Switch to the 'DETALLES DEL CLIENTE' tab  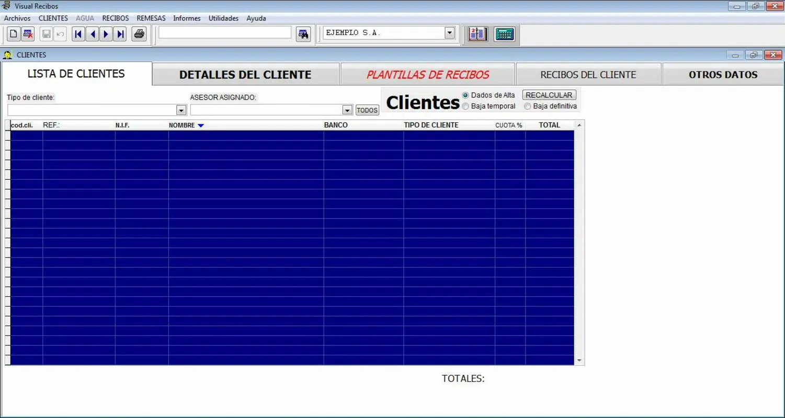click(x=246, y=75)
